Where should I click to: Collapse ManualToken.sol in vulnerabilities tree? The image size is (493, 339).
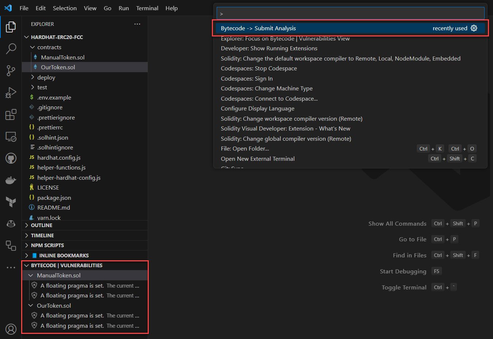(x=31, y=275)
